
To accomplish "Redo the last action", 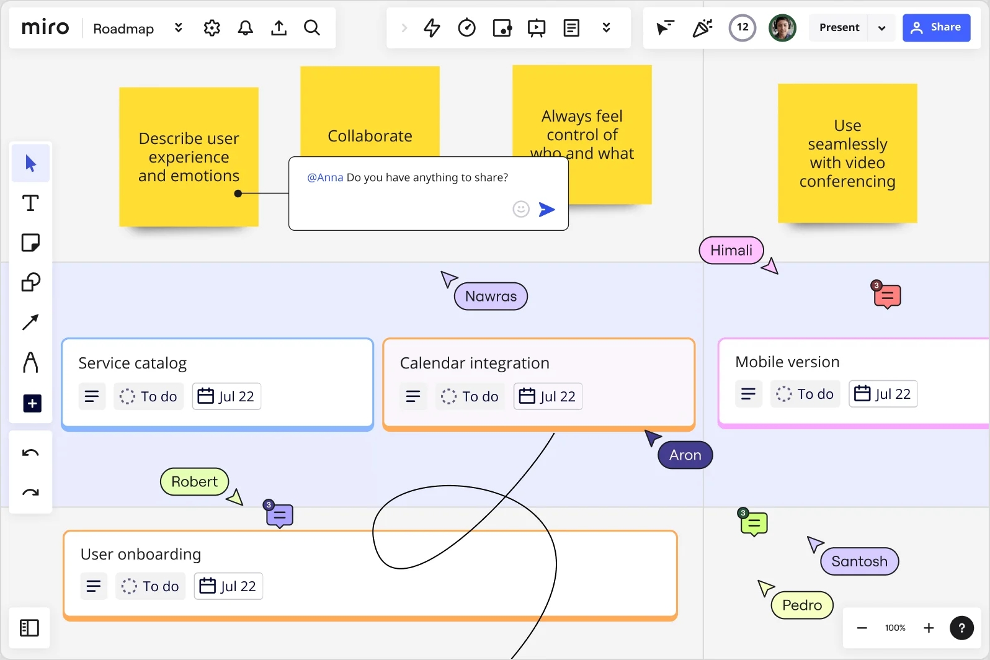I will pyautogui.click(x=30, y=493).
